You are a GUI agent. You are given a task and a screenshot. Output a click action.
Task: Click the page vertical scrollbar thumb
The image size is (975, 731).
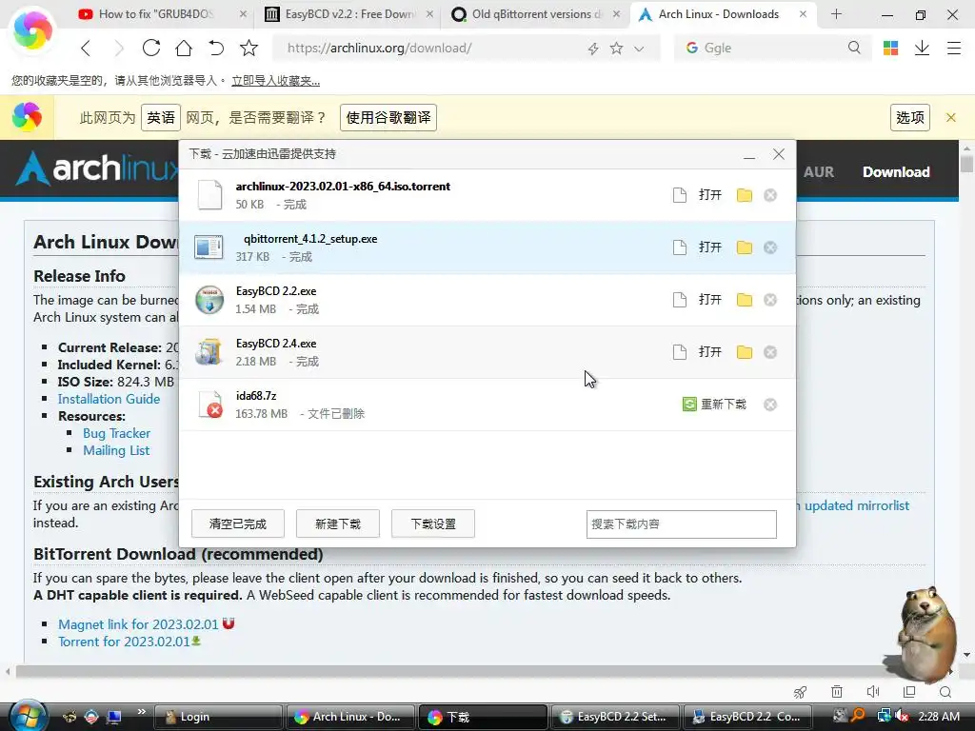[966, 163]
